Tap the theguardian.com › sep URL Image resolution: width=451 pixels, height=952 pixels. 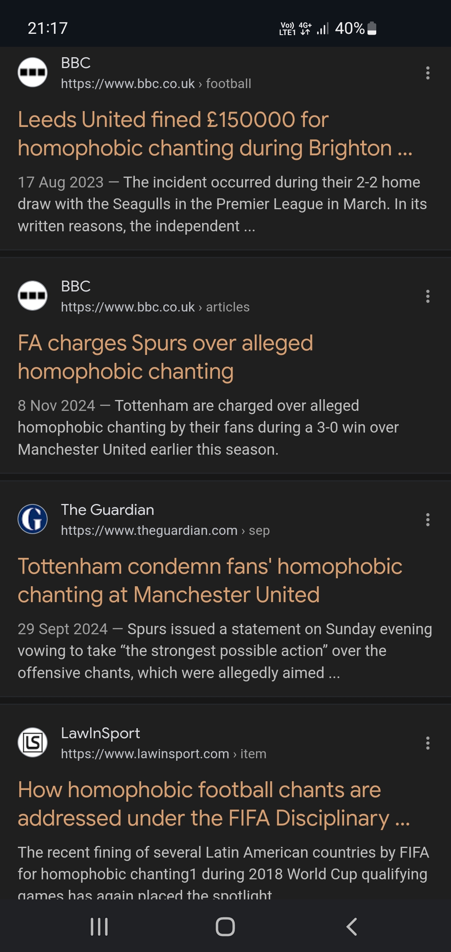tap(165, 530)
